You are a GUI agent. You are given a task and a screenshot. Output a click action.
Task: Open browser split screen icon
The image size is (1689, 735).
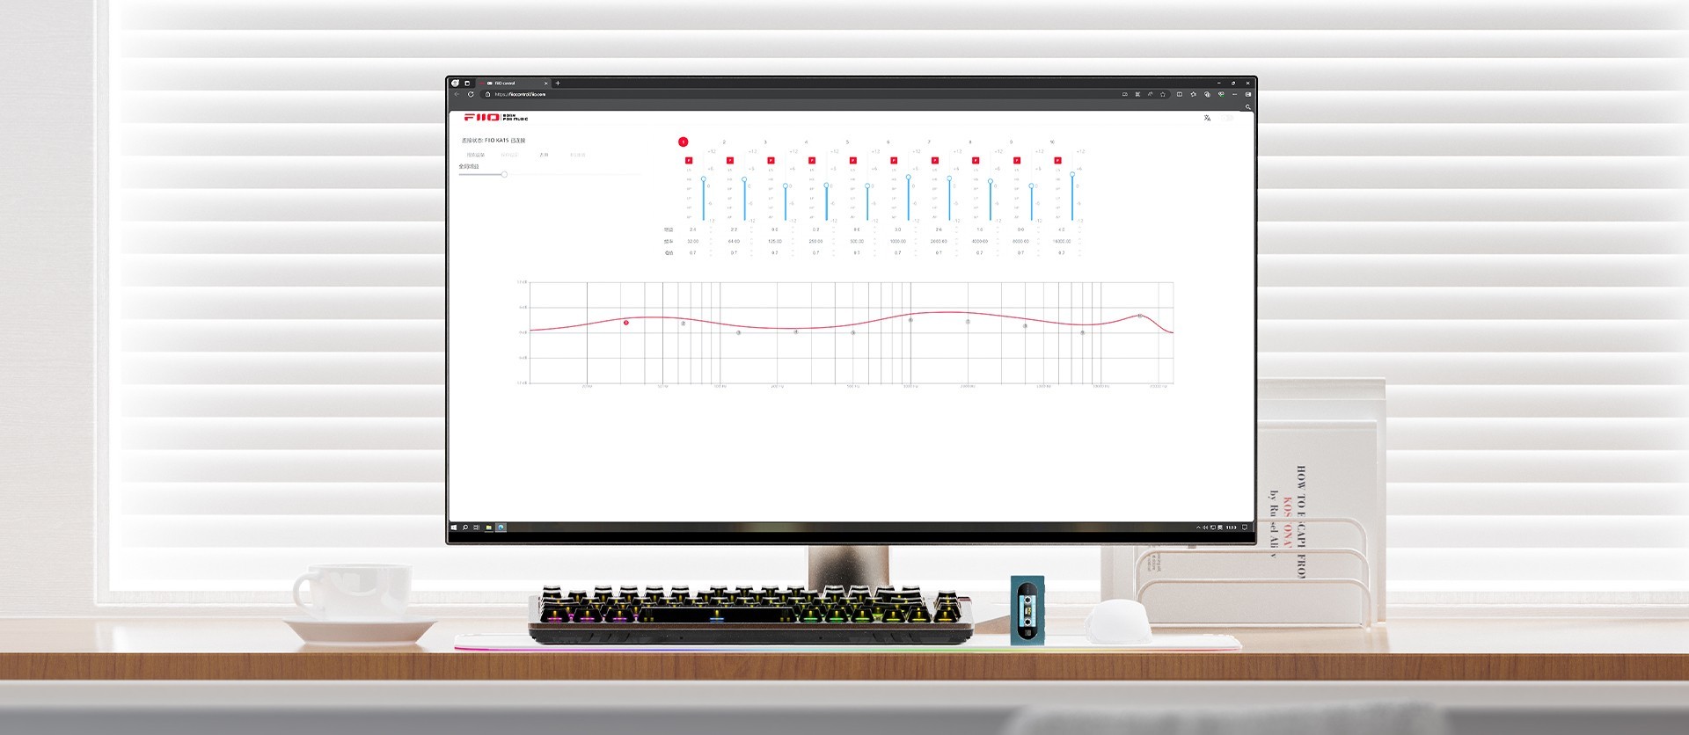coord(1180,94)
